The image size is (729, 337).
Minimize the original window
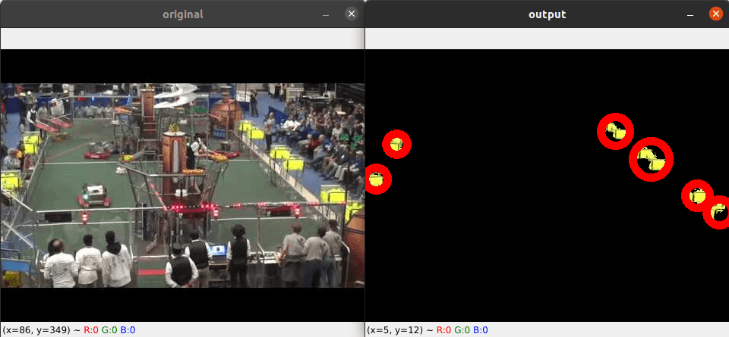[326, 14]
